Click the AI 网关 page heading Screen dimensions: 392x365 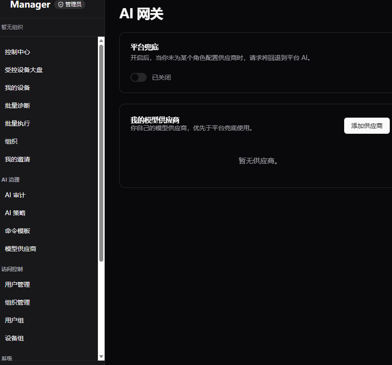pos(141,13)
